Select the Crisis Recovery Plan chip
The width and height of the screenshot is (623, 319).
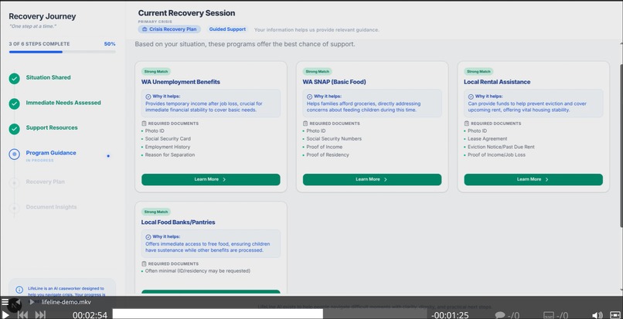(x=169, y=29)
